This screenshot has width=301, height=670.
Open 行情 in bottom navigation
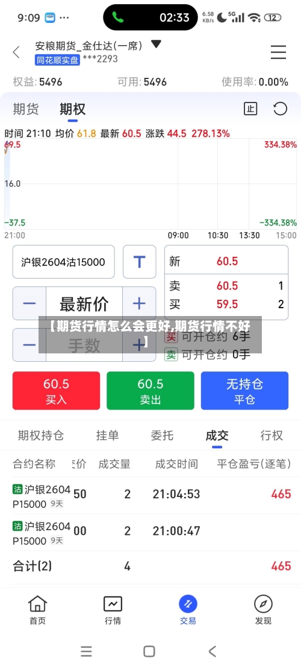[x=113, y=610]
